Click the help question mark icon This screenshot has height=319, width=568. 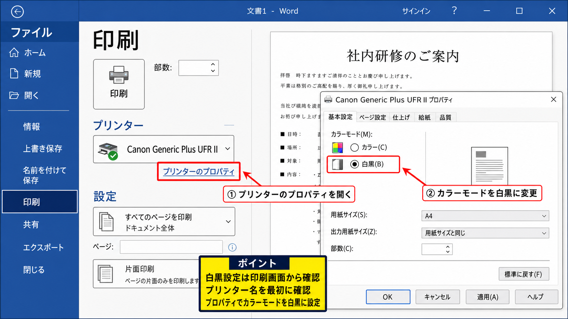tap(454, 11)
